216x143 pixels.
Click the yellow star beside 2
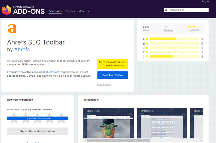click(x=147, y=52)
